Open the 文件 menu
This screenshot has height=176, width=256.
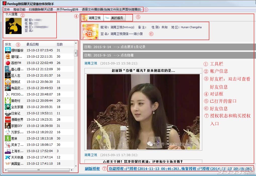[x=7, y=10]
